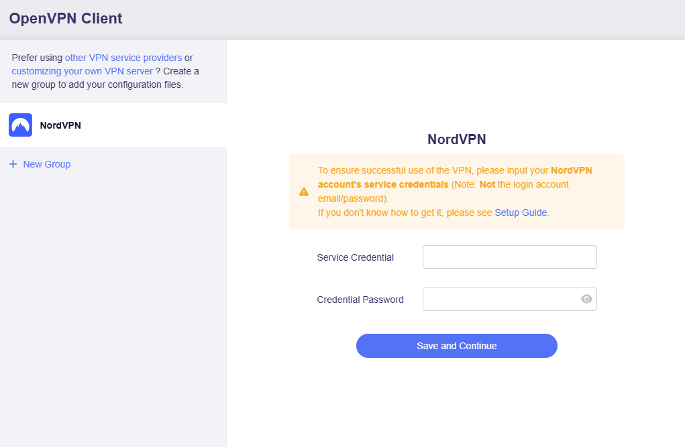685x447 pixels.
Task: Click the OpenVPN Client page title
Action: click(x=66, y=19)
